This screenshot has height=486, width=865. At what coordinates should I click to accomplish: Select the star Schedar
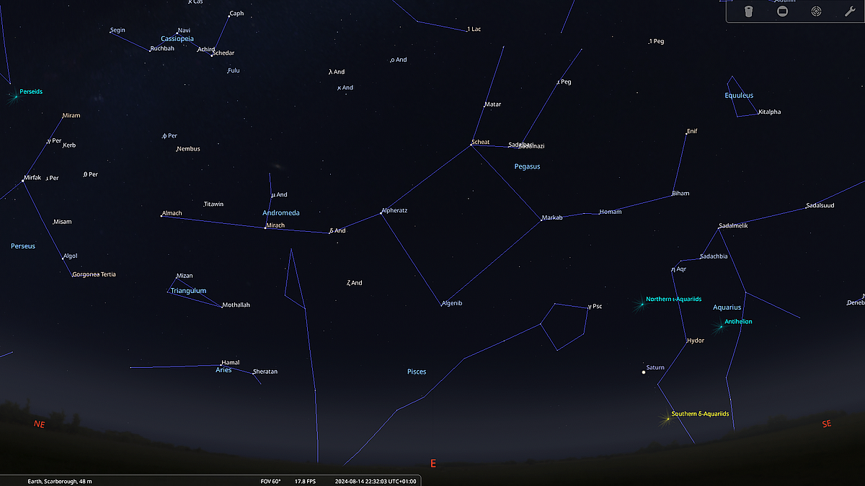click(x=212, y=55)
